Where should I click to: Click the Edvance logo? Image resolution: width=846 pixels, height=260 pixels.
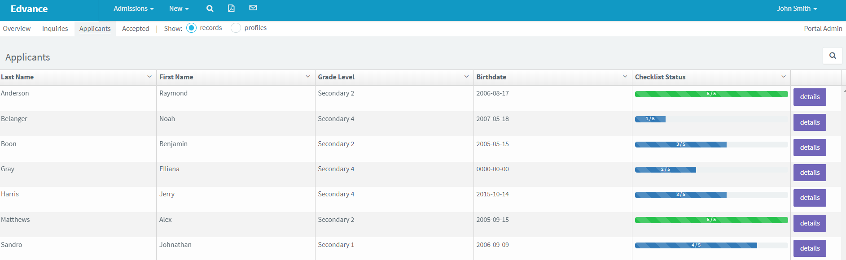click(x=29, y=9)
